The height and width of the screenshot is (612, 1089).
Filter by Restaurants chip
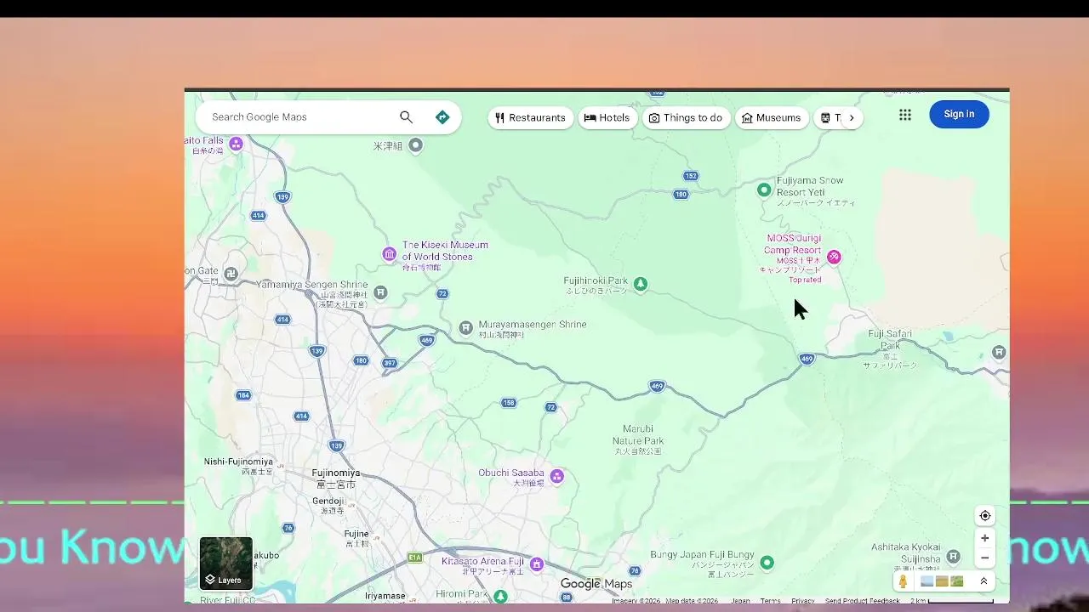[x=530, y=118]
